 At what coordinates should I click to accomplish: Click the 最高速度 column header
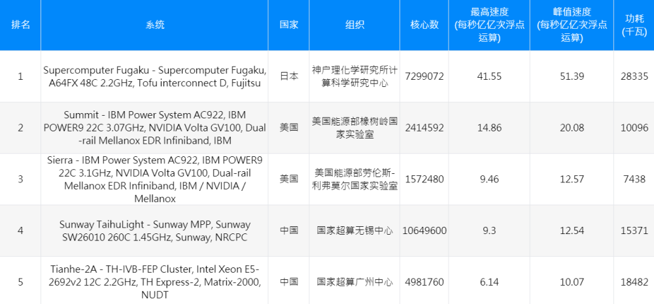tap(489, 25)
